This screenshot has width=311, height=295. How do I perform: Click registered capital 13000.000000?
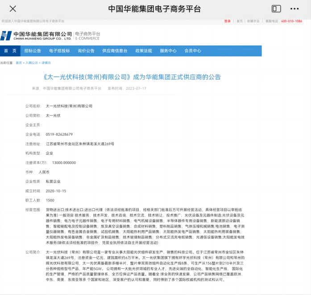point(64,163)
